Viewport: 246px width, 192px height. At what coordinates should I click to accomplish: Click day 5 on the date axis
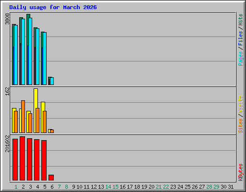point(45,187)
